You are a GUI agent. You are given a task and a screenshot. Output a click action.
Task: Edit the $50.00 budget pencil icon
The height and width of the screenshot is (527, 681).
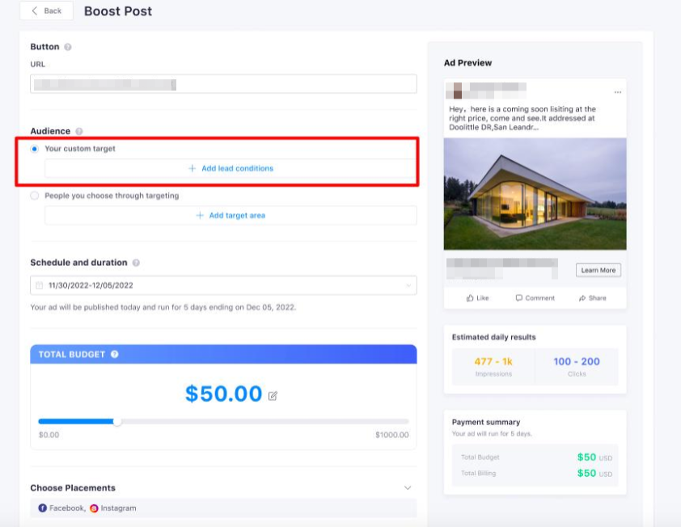tap(273, 396)
